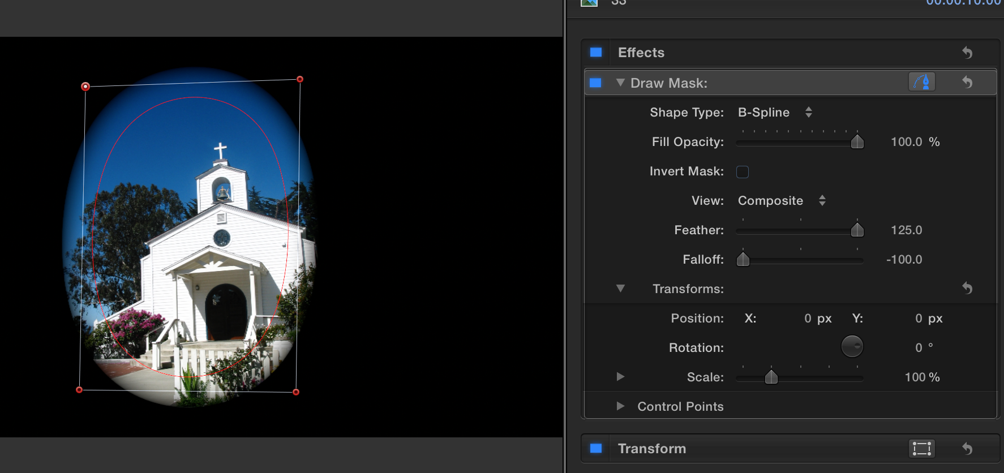Expand the Control Points section
The height and width of the screenshot is (473, 1004).
[620, 406]
